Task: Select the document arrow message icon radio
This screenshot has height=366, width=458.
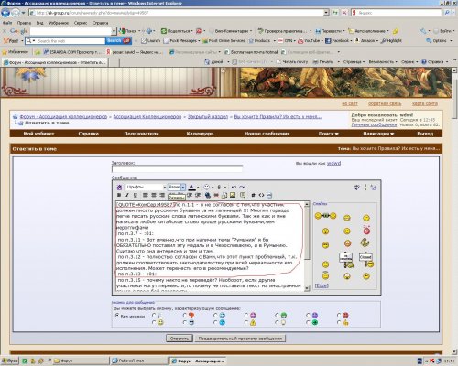Action: coord(154,315)
